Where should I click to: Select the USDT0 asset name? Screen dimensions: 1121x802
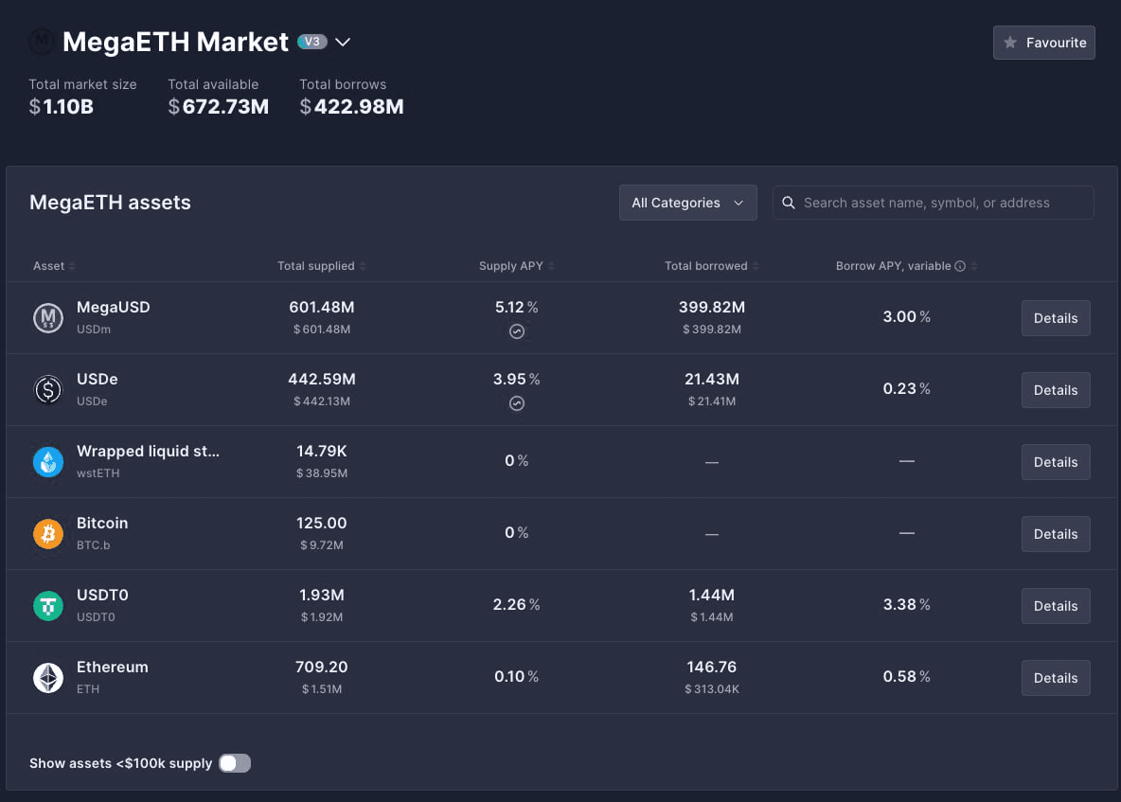pos(102,596)
